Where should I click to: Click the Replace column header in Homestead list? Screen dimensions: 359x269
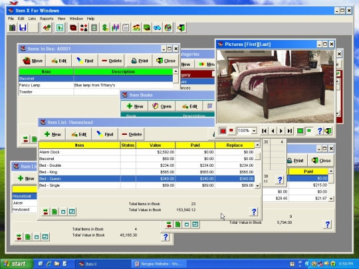point(235,145)
